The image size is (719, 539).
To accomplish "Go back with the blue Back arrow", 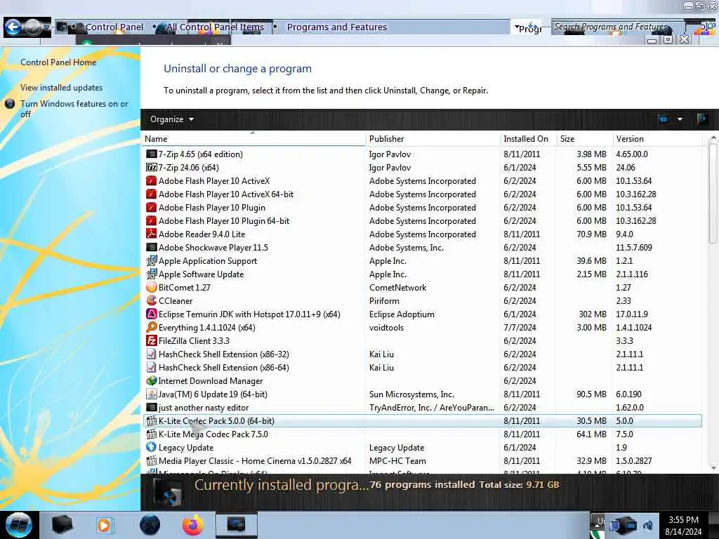I will [13, 27].
